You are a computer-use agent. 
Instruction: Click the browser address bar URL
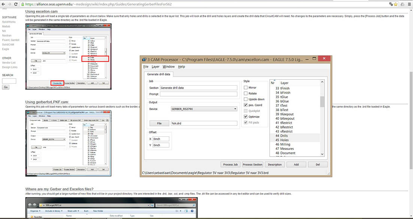point(99,4)
